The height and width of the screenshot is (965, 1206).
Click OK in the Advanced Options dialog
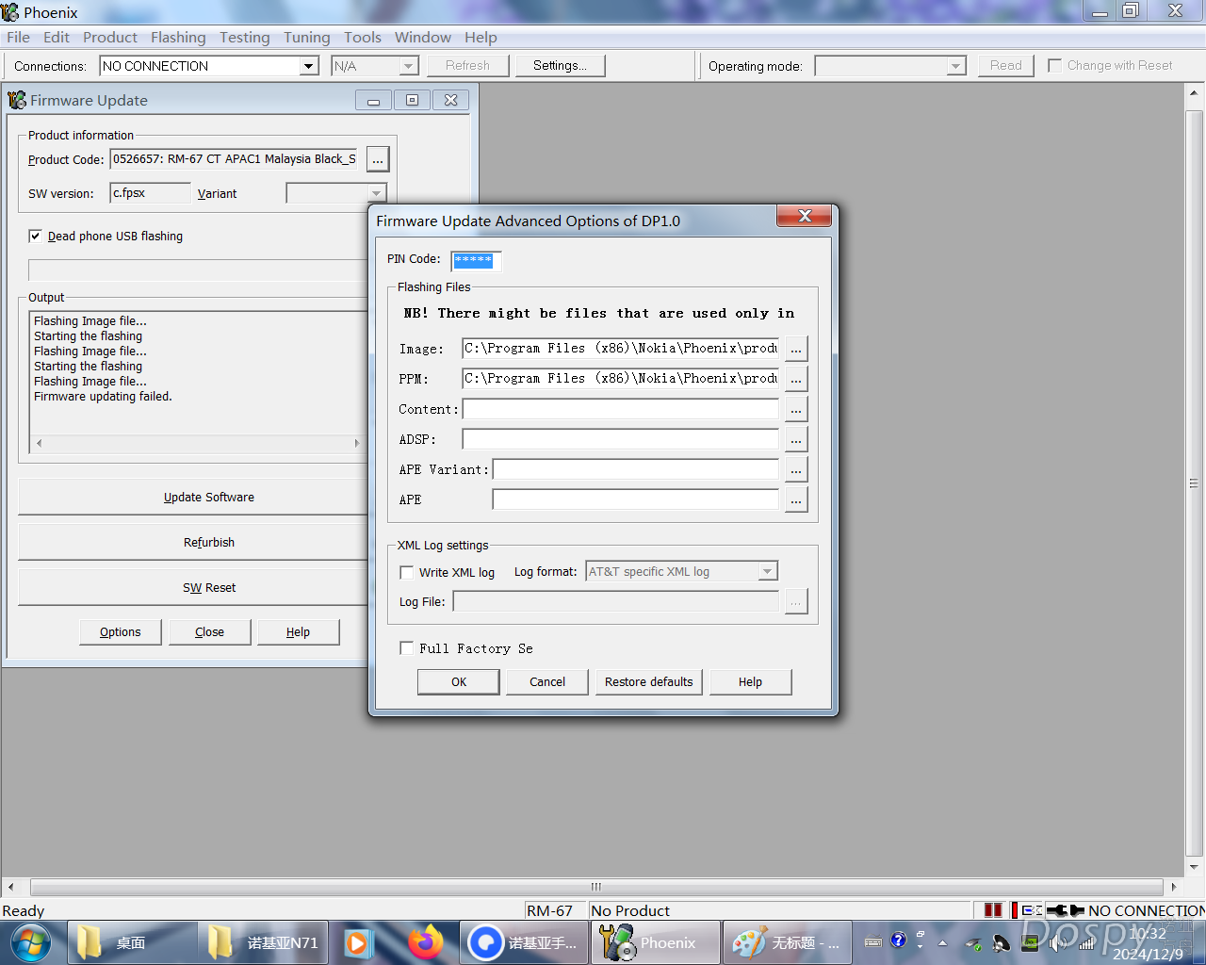point(459,682)
